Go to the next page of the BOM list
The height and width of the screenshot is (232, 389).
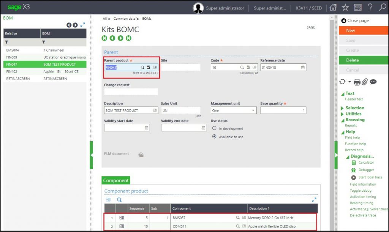point(75,25)
